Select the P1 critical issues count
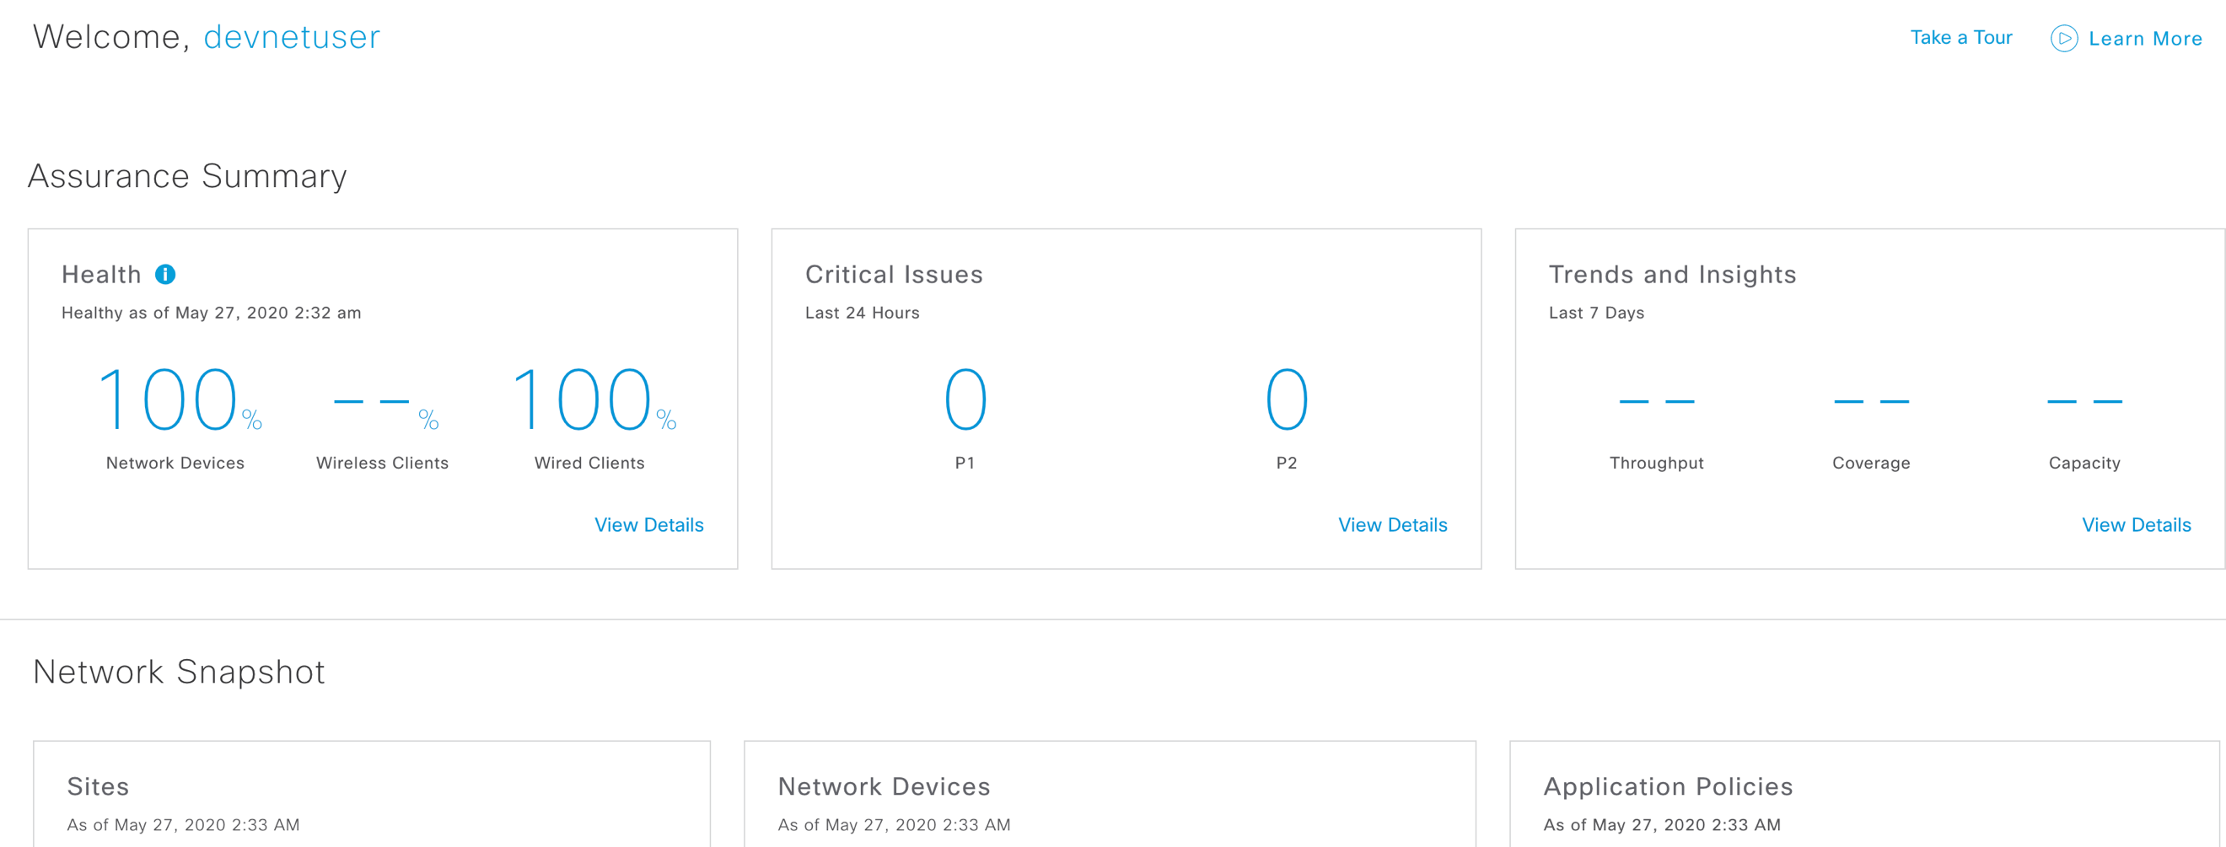The image size is (2226, 847). point(966,399)
